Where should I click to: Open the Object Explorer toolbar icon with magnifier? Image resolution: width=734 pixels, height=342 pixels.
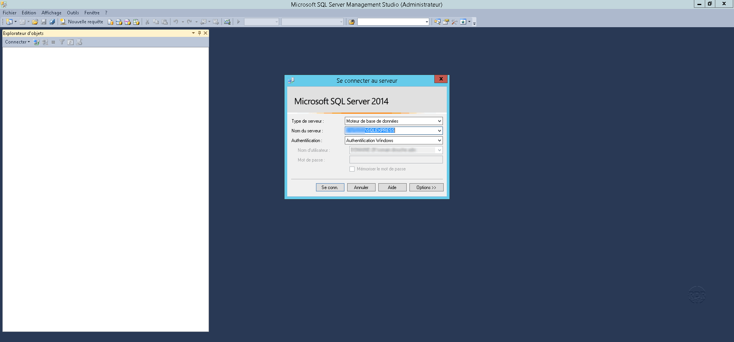[437, 22]
